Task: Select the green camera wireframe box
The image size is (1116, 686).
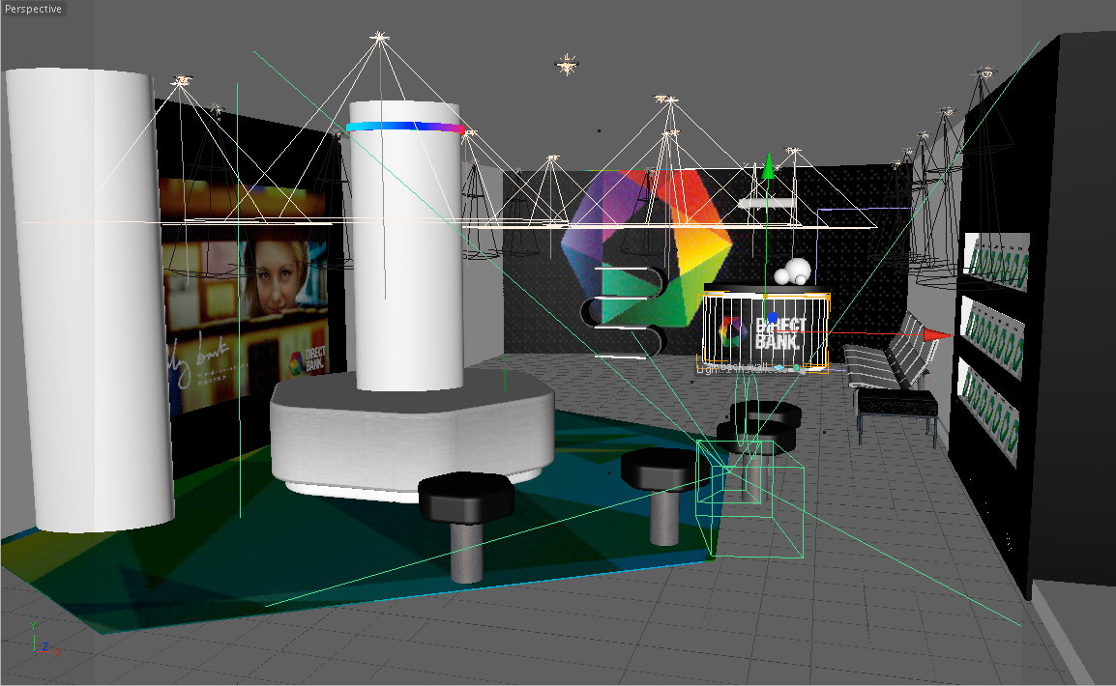Action: pos(750,498)
